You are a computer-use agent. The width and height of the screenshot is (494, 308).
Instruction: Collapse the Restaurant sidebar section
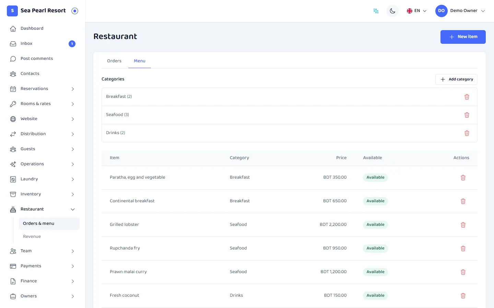(x=43, y=209)
